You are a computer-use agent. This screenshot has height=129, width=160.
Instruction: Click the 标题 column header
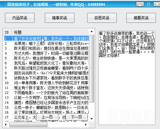50,32
